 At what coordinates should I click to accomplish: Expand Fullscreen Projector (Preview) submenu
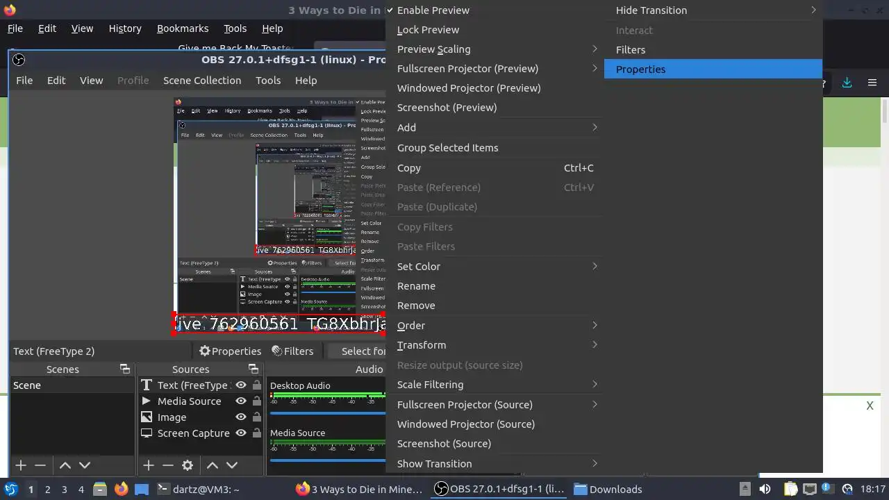[x=495, y=69]
